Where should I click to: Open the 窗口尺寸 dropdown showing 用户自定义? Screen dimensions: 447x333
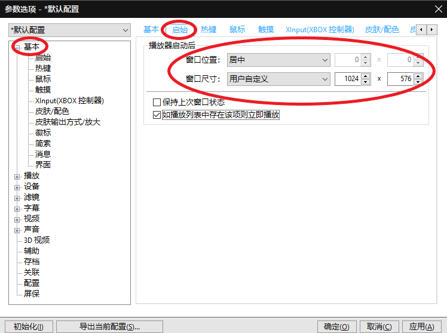point(278,79)
